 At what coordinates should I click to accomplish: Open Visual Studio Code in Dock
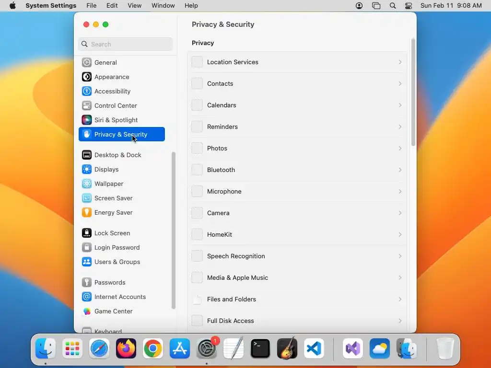point(314,348)
